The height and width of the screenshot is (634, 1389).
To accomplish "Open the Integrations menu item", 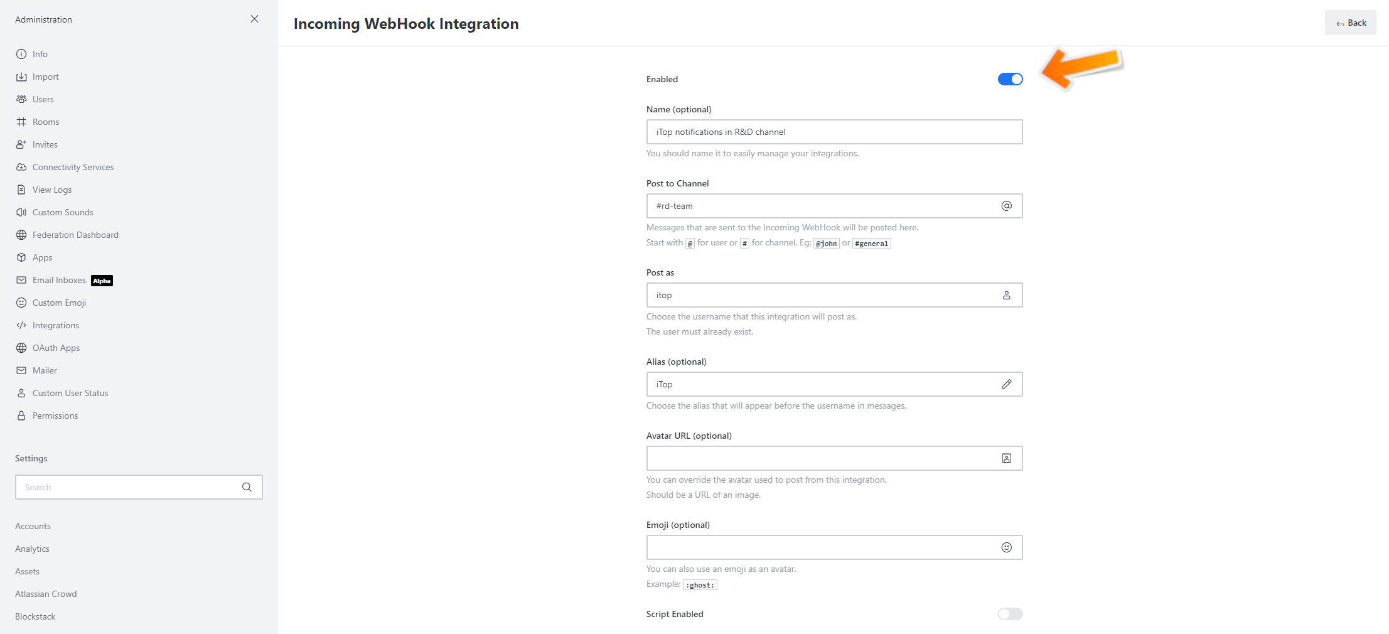I will [x=56, y=325].
